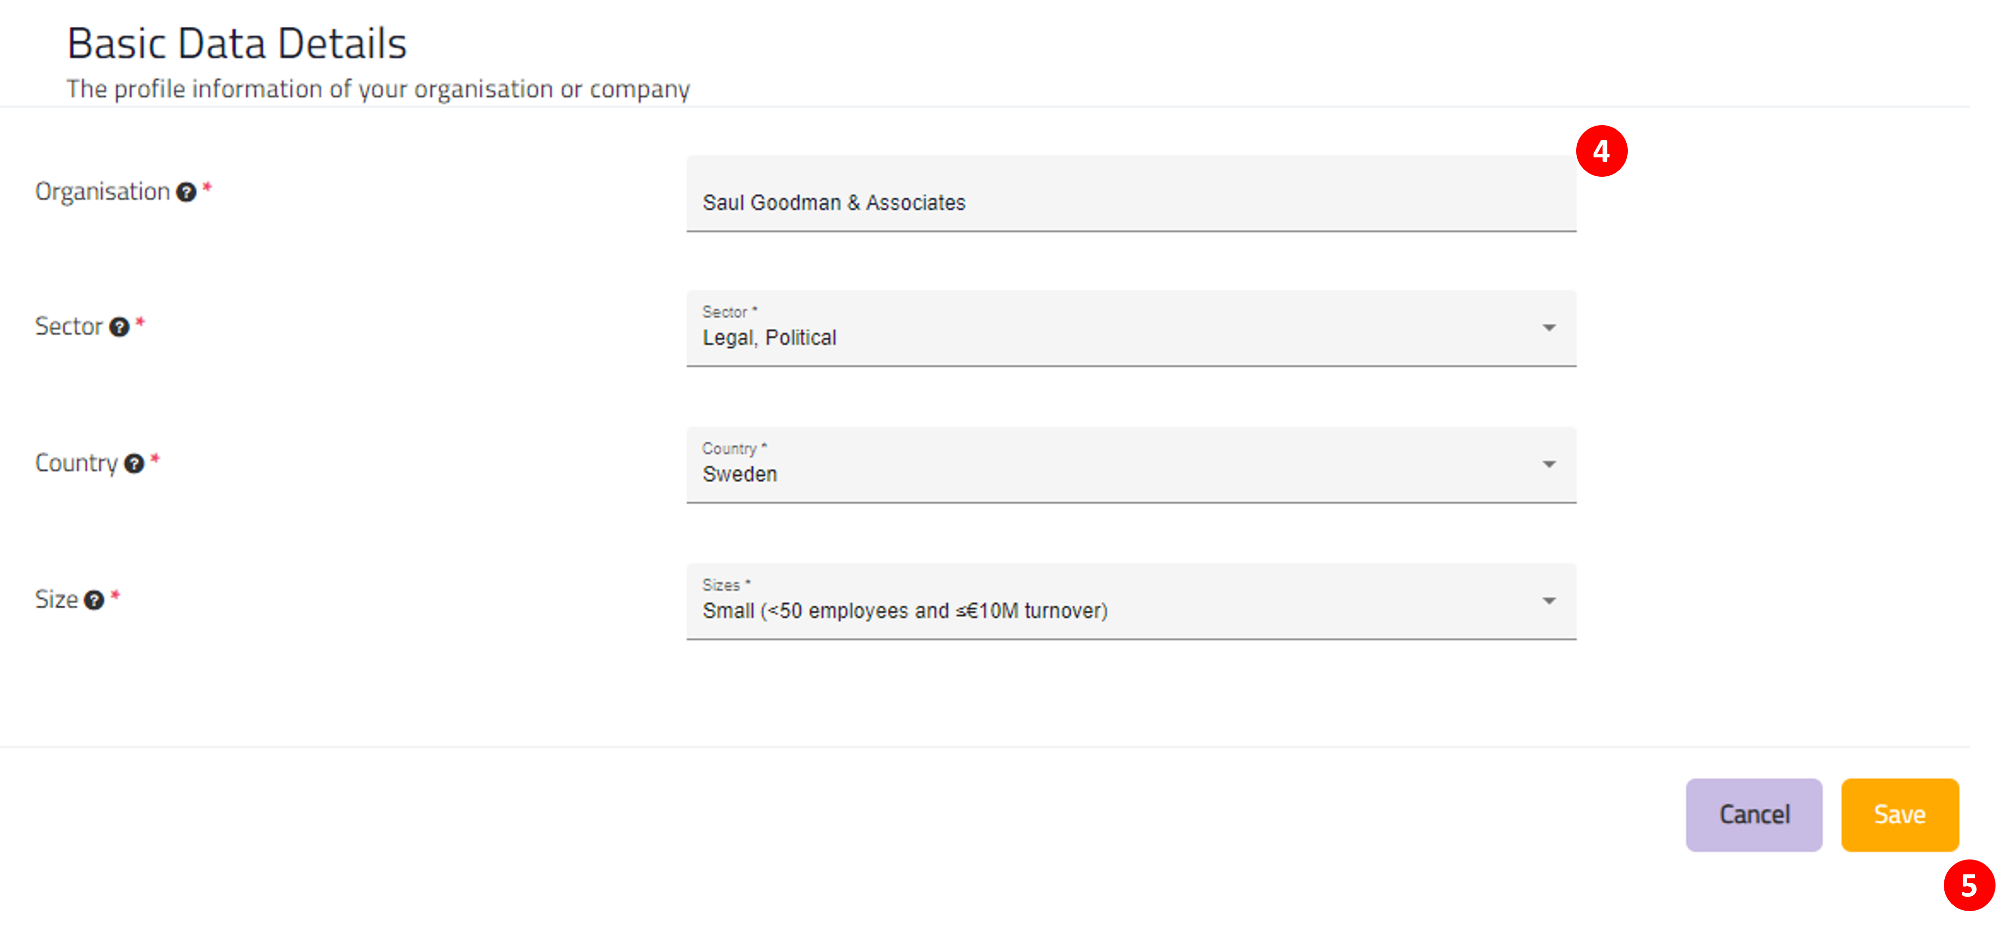Click the red number 5 marker
1999x926 pixels.
tap(1969, 885)
